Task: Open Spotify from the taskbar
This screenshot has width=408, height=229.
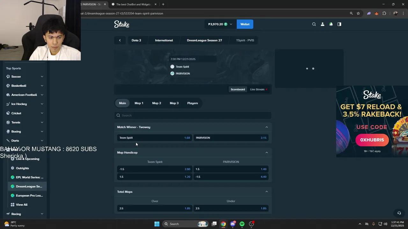Action: pyautogui.click(x=242, y=224)
